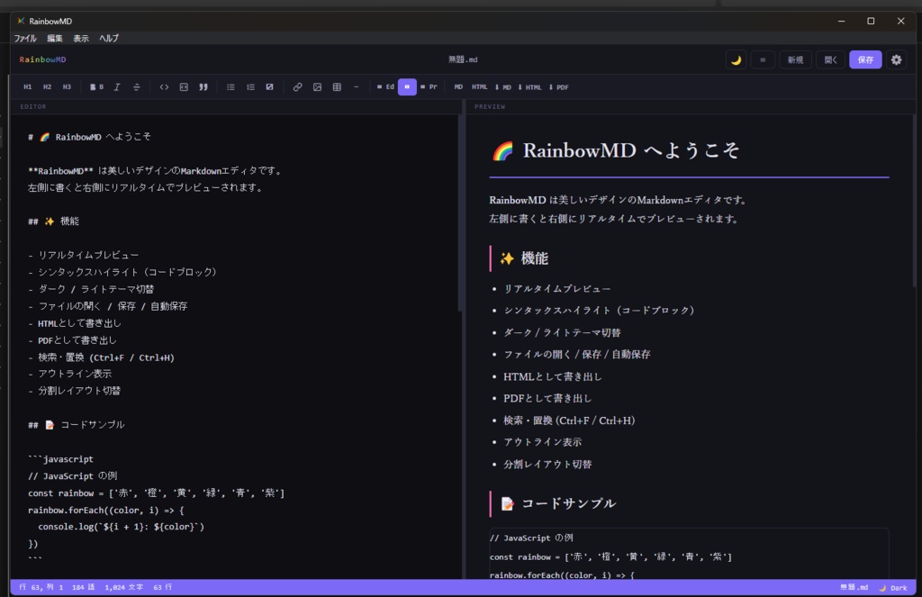Insert a table

click(x=336, y=86)
